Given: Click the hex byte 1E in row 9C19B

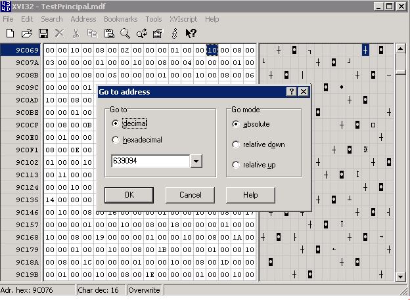Looking at the screenshot, I should click(x=150, y=275).
